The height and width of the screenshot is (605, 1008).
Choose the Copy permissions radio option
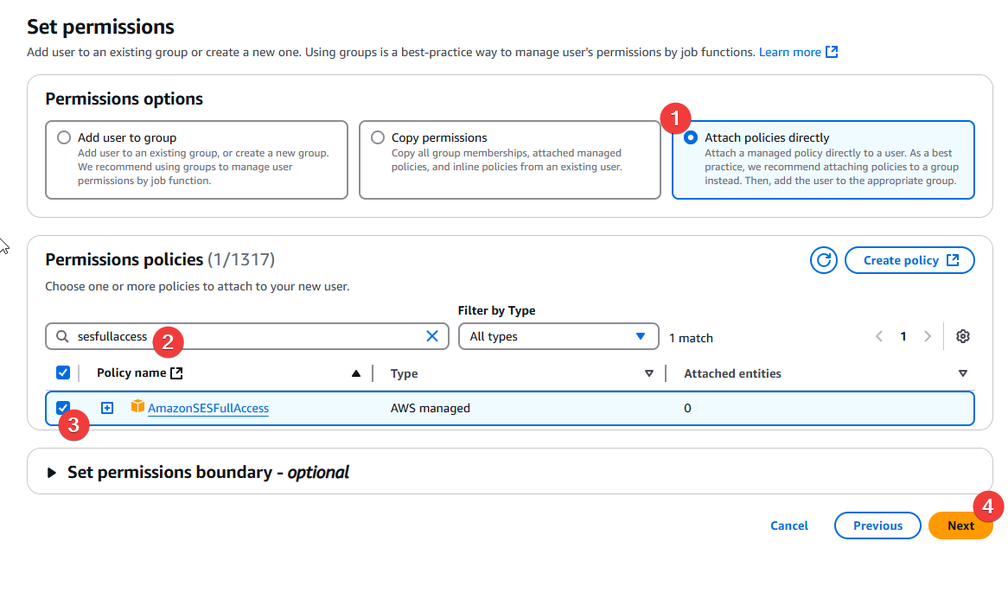pyautogui.click(x=378, y=137)
